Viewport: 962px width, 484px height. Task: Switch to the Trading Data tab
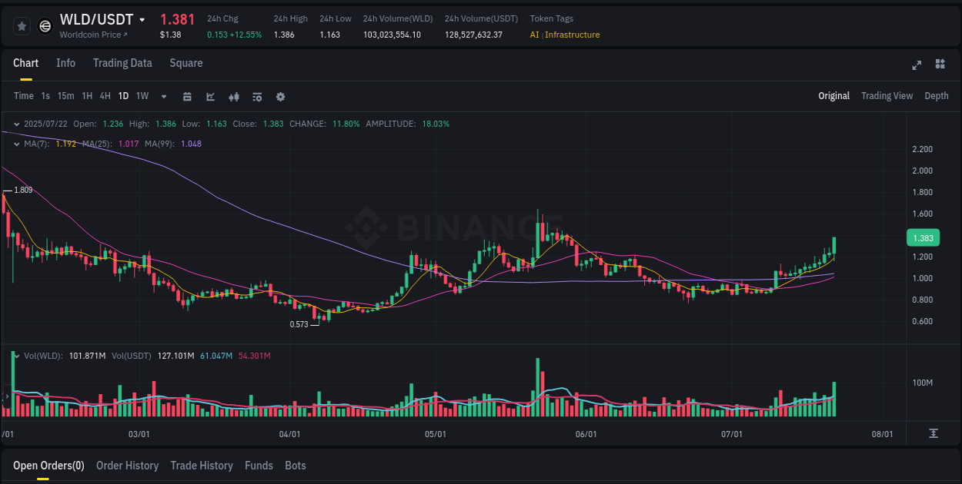[122, 63]
